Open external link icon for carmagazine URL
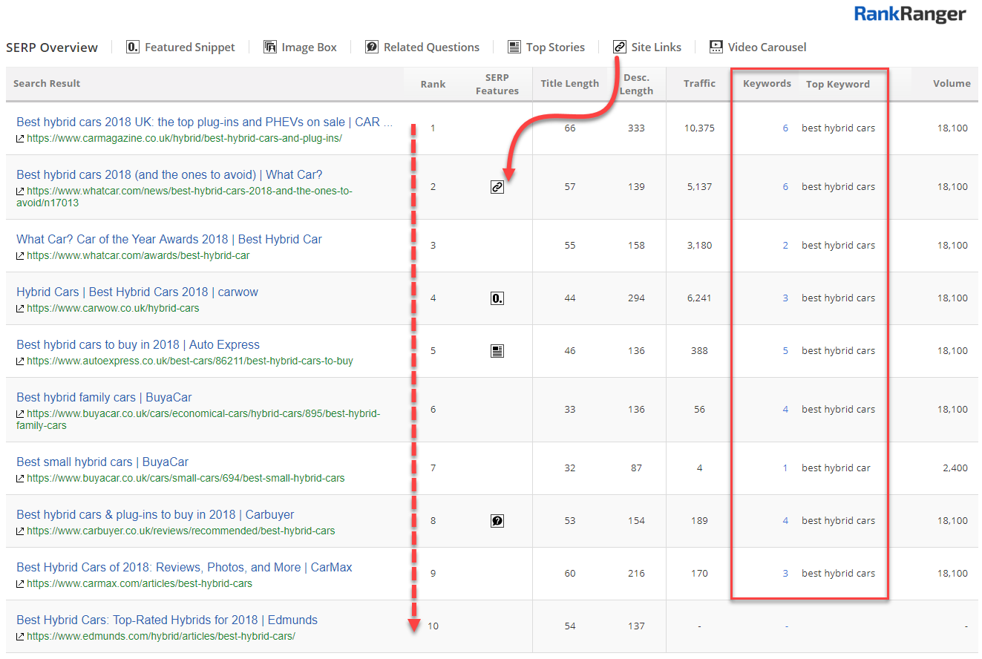982x659 pixels. [x=21, y=139]
